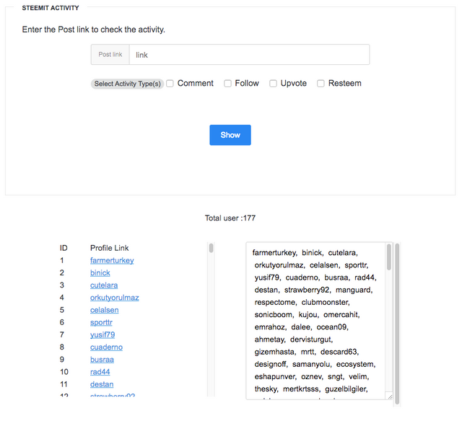Go to orkutyorulmaz's profile

pos(115,297)
